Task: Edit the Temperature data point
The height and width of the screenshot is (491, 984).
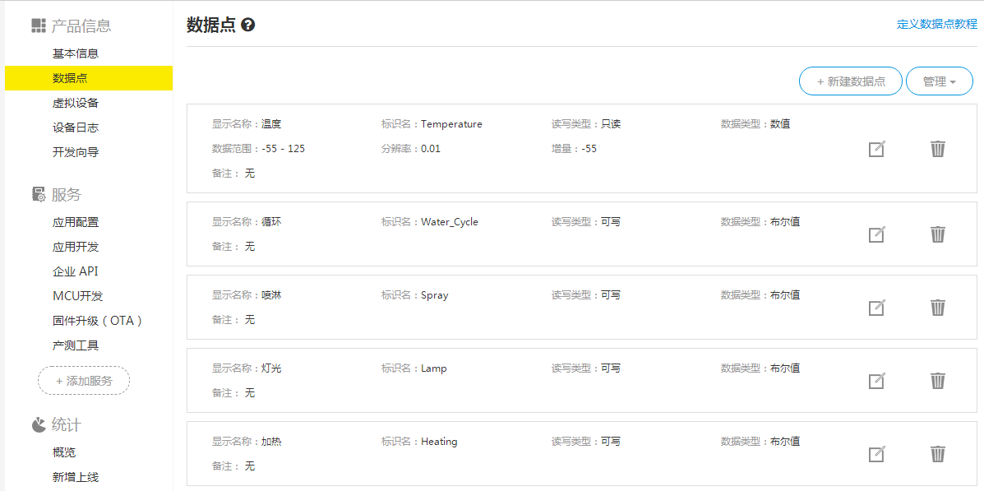Action: (x=876, y=150)
